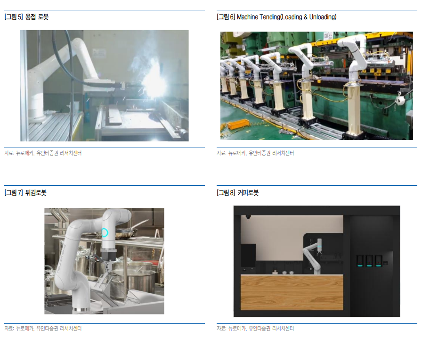Click the coffee robot kiosk image

point(317,261)
